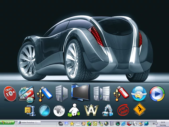This screenshot has height=127, width=169.
Task: Launch the Adobe CS2 feather icon
Action: pyautogui.click(x=26, y=94)
